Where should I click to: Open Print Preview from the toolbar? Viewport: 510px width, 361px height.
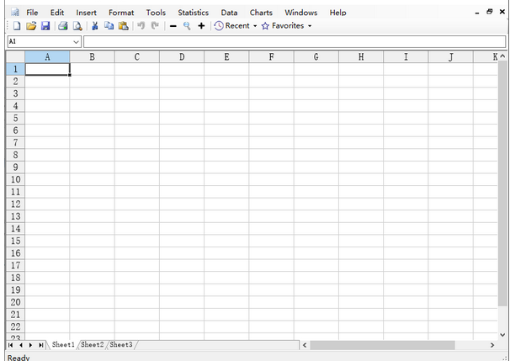[77, 26]
